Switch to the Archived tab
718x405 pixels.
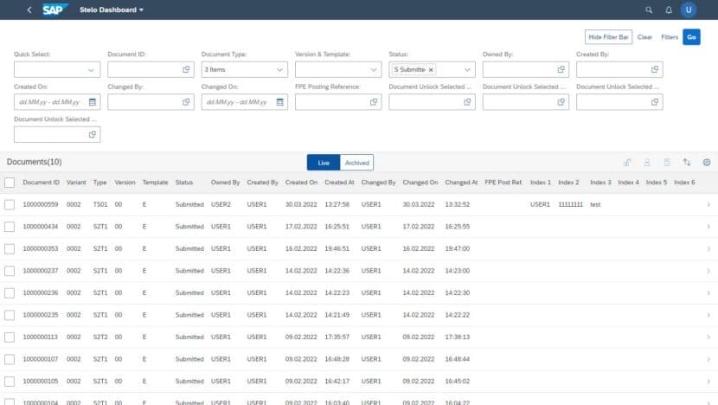tap(356, 163)
